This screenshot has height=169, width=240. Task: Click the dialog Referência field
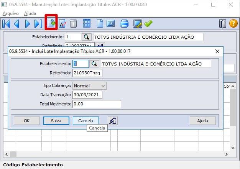87,73
